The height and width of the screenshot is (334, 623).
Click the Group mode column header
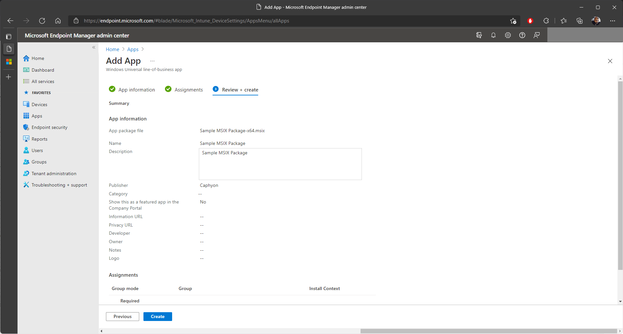(x=125, y=288)
